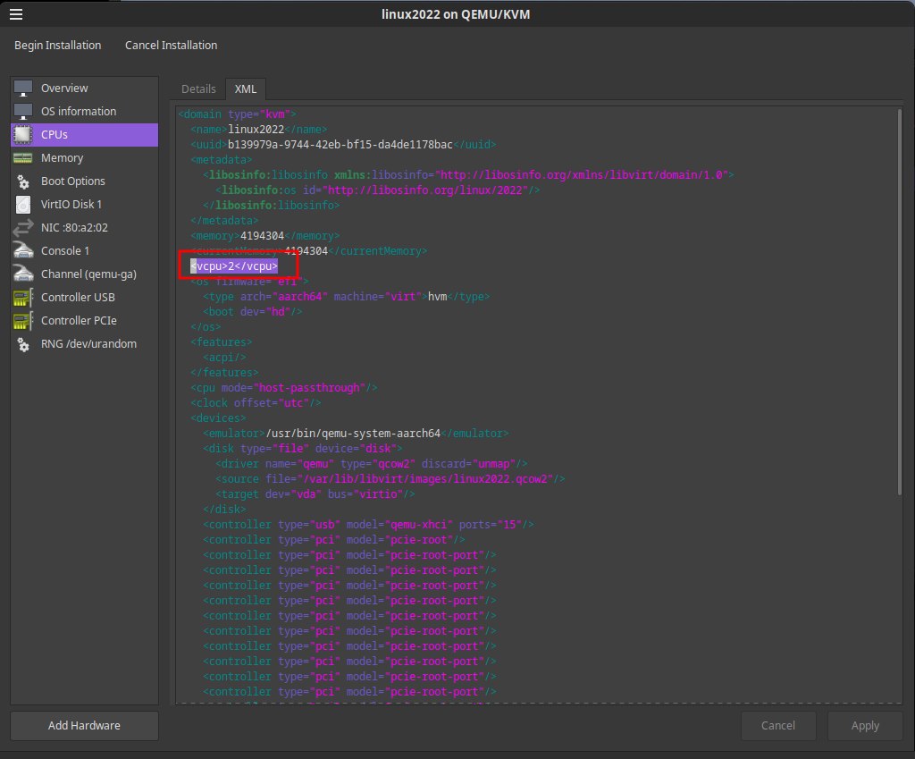
Task: Click the Add Hardware button
Action: tap(84, 725)
